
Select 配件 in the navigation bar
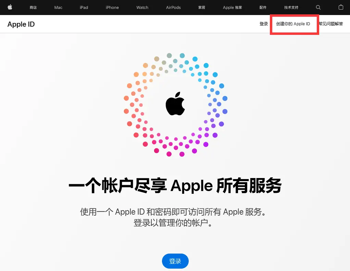(263, 8)
